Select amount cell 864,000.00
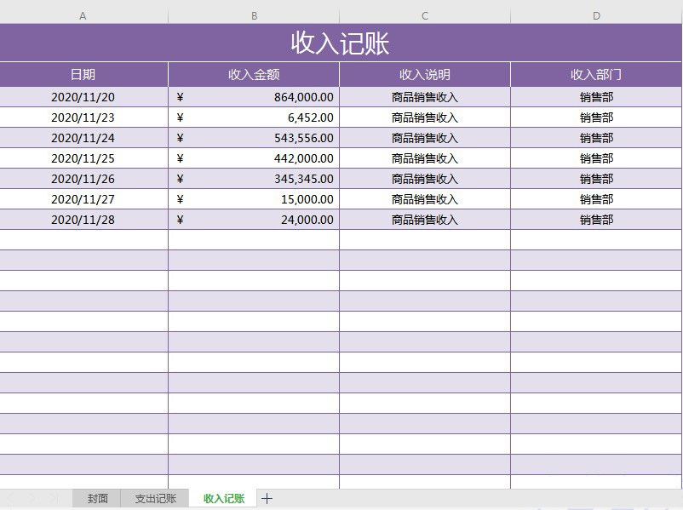683x510 pixels. (x=254, y=97)
